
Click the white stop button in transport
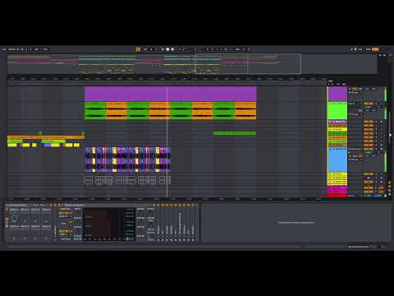tap(167, 49)
